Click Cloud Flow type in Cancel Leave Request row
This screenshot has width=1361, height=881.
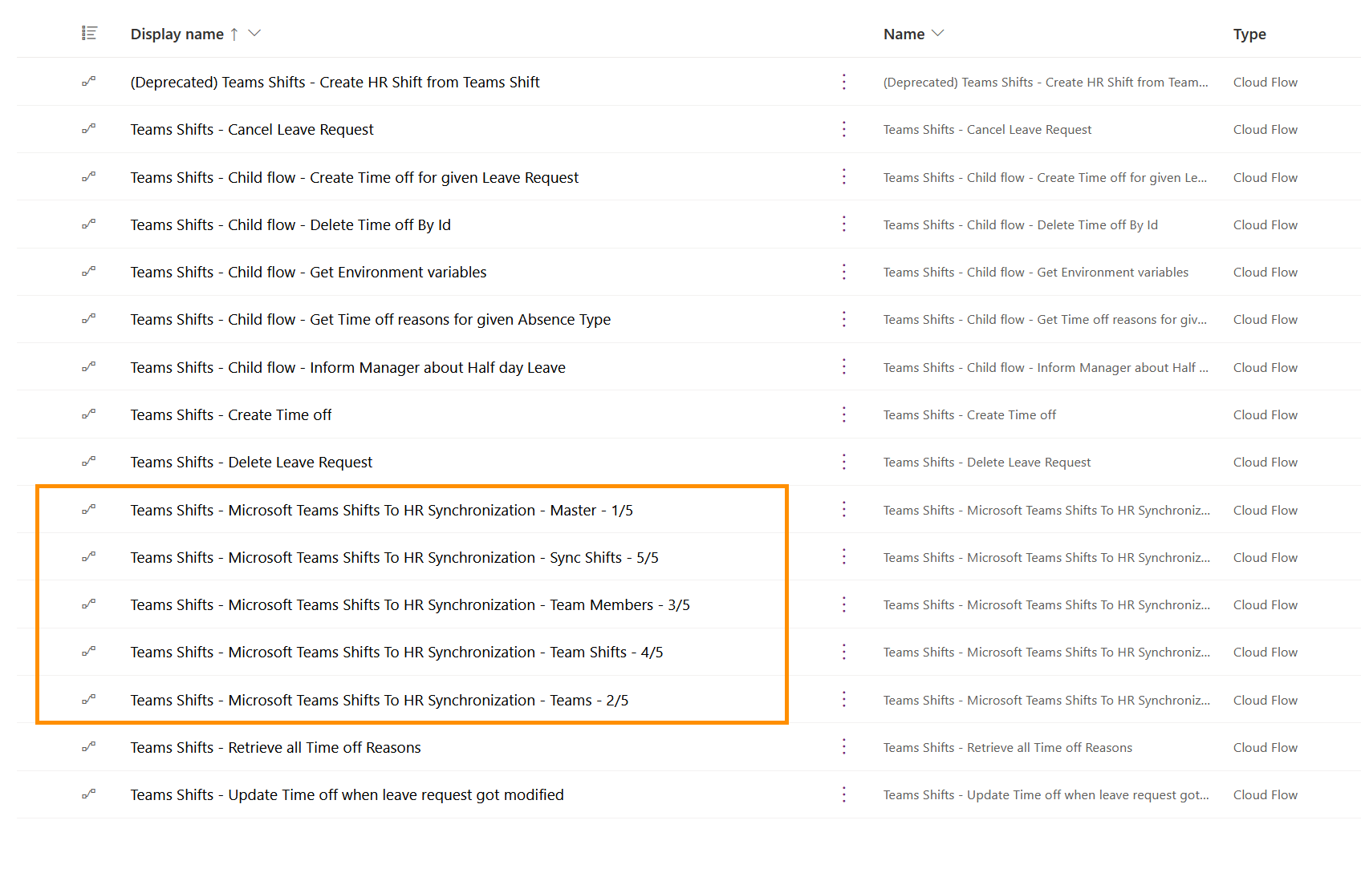(x=1266, y=129)
